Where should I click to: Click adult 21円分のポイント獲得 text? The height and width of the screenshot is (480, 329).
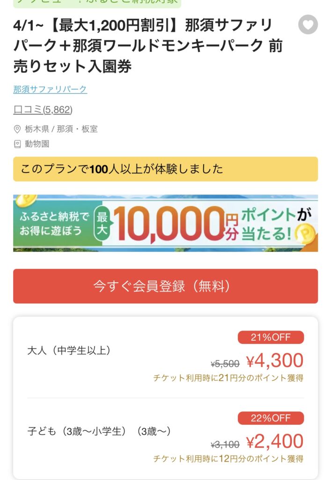[x=228, y=378]
